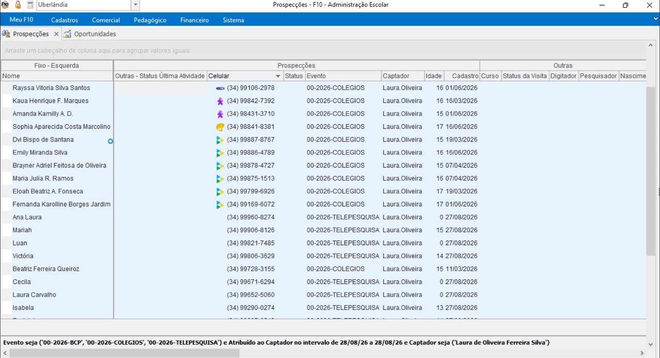Click the Oportunidades chart icon

(68, 34)
